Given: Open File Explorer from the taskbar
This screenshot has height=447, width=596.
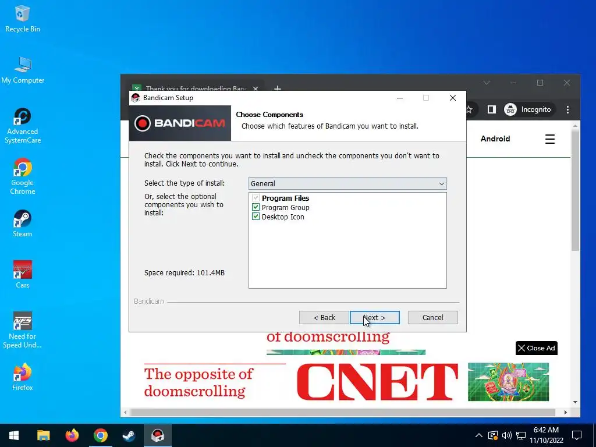Looking at the screenshot, I should 43,435.
